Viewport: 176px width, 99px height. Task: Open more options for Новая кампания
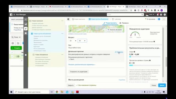(62, 21)
